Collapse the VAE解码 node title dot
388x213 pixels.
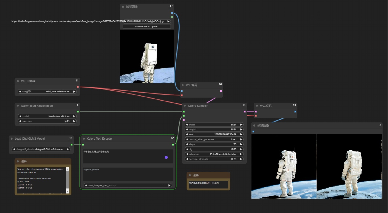coord(257,106)
